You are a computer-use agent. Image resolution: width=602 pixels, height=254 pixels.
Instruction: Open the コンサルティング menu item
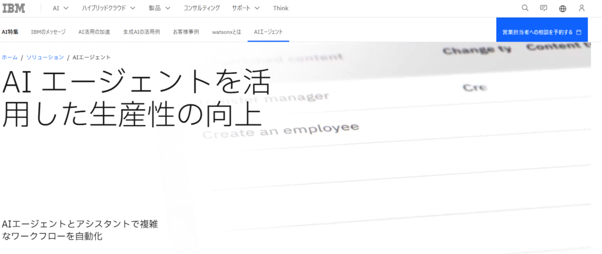click(202, 8)
